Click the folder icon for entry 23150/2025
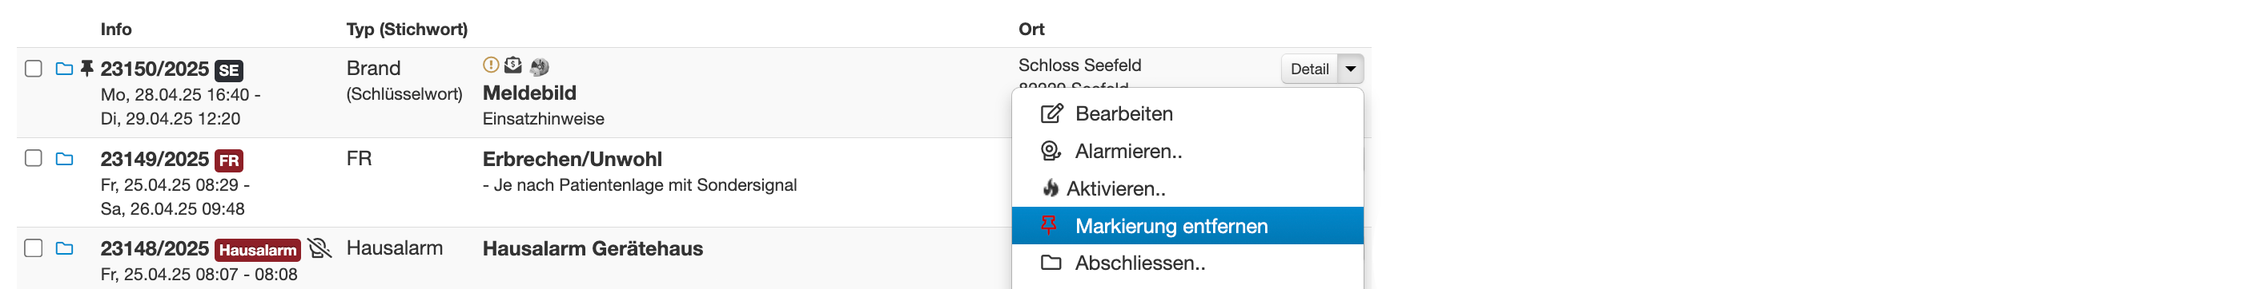 click(x=64, y=69)
